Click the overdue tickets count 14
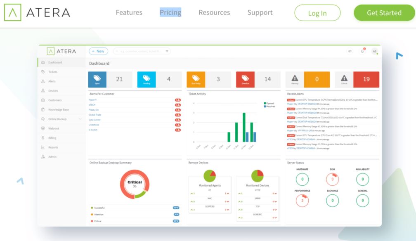This screenshot has width=416, height=241. point(267,79)
